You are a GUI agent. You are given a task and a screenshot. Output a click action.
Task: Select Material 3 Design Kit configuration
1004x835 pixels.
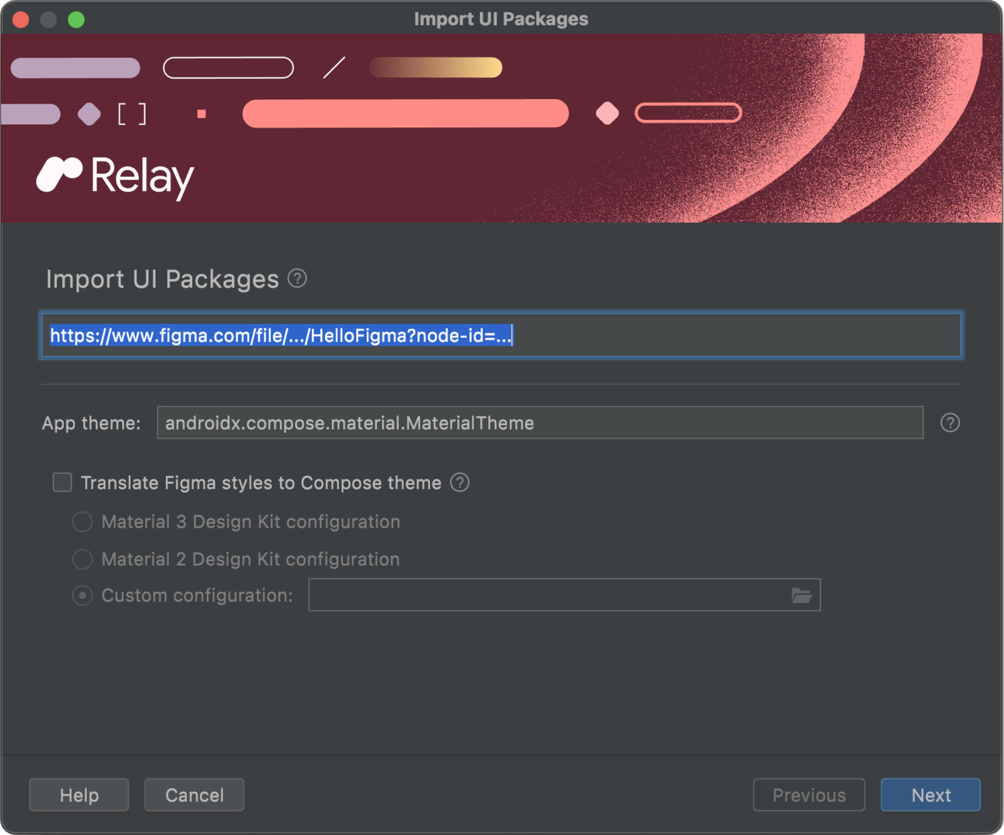83,521
